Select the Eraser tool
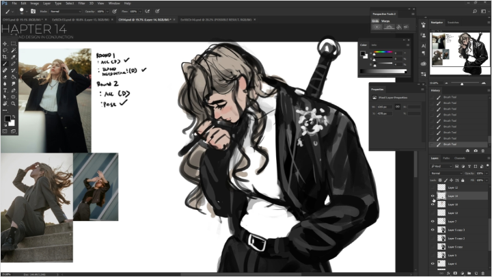Screen dimensions: 492x277 point(5,77)
